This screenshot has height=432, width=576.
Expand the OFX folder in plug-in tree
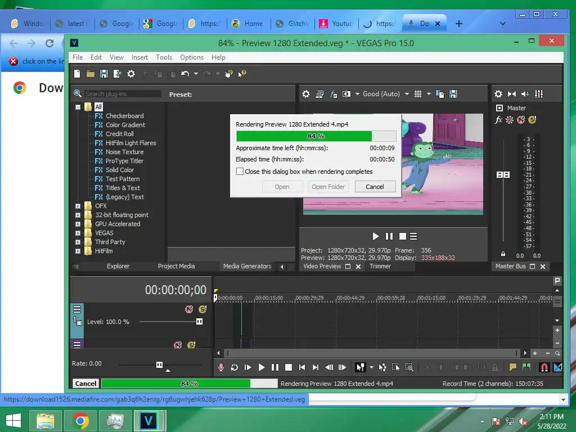[x=78, y=206]
